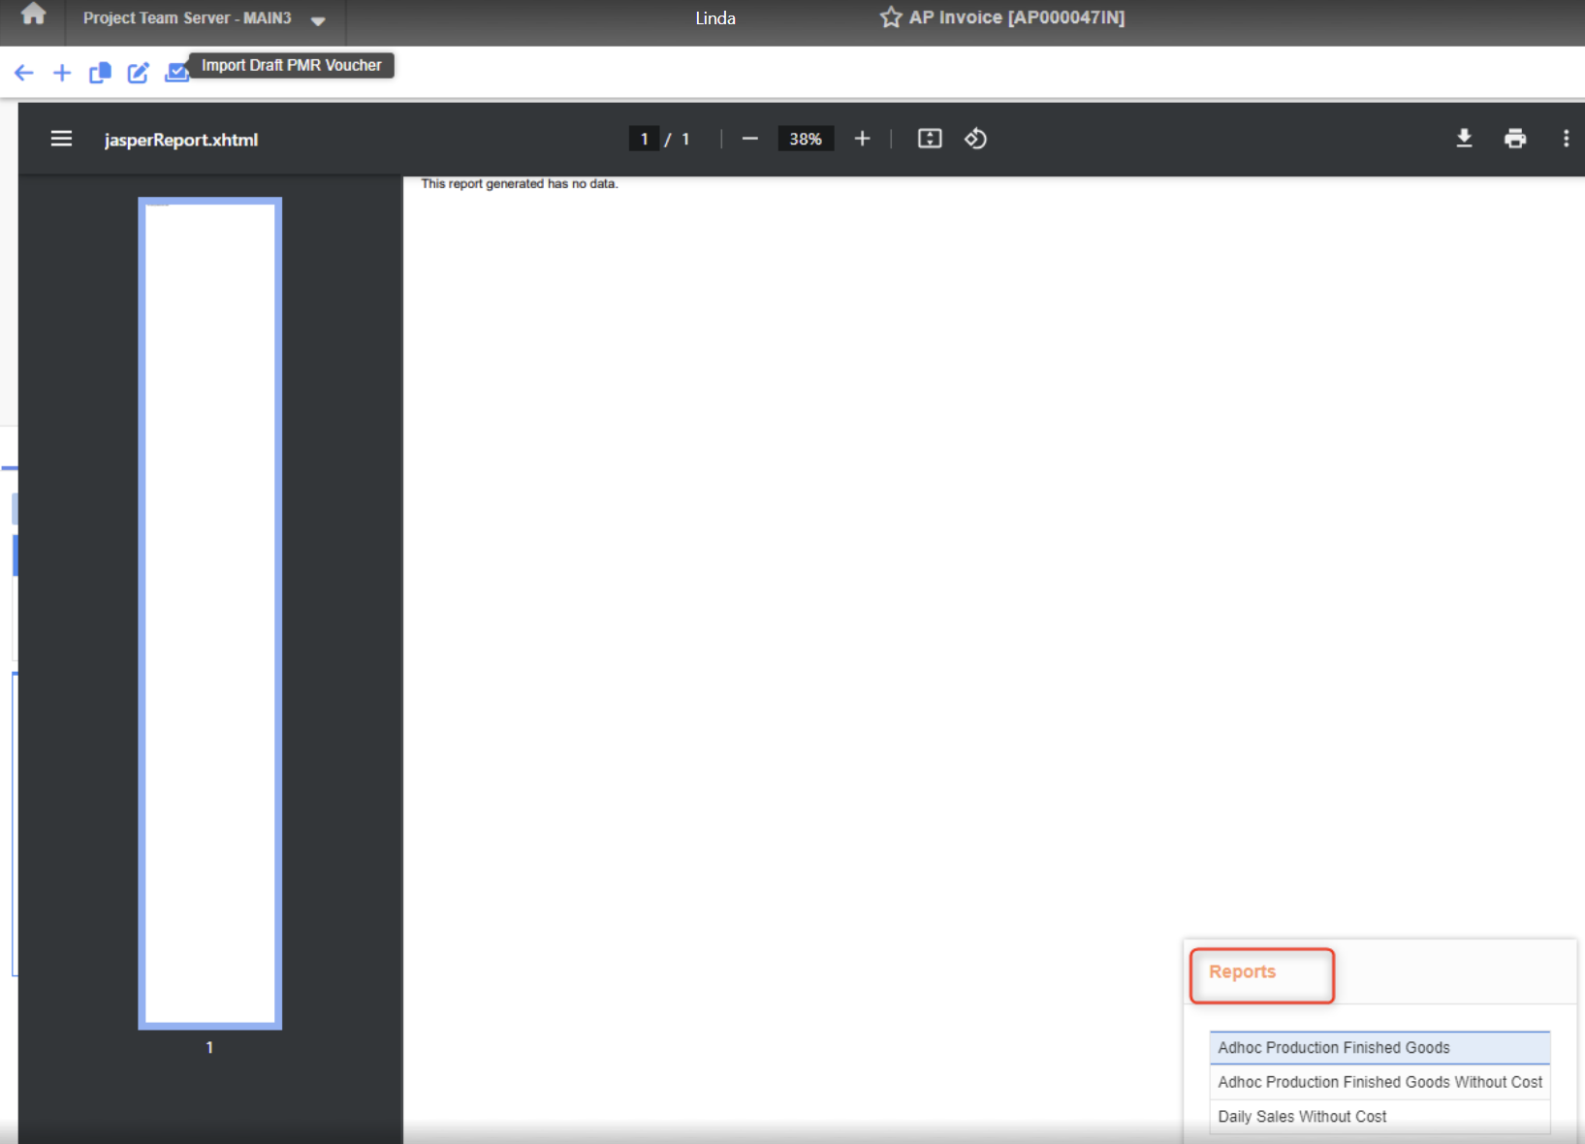The width and height of the screenshot is (1585, 1144).
Task: Click the edit pencil icon
Action: [x=139, y=73]
